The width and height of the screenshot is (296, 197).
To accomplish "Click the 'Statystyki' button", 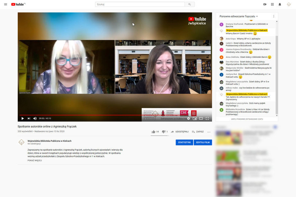I will 184,142.
